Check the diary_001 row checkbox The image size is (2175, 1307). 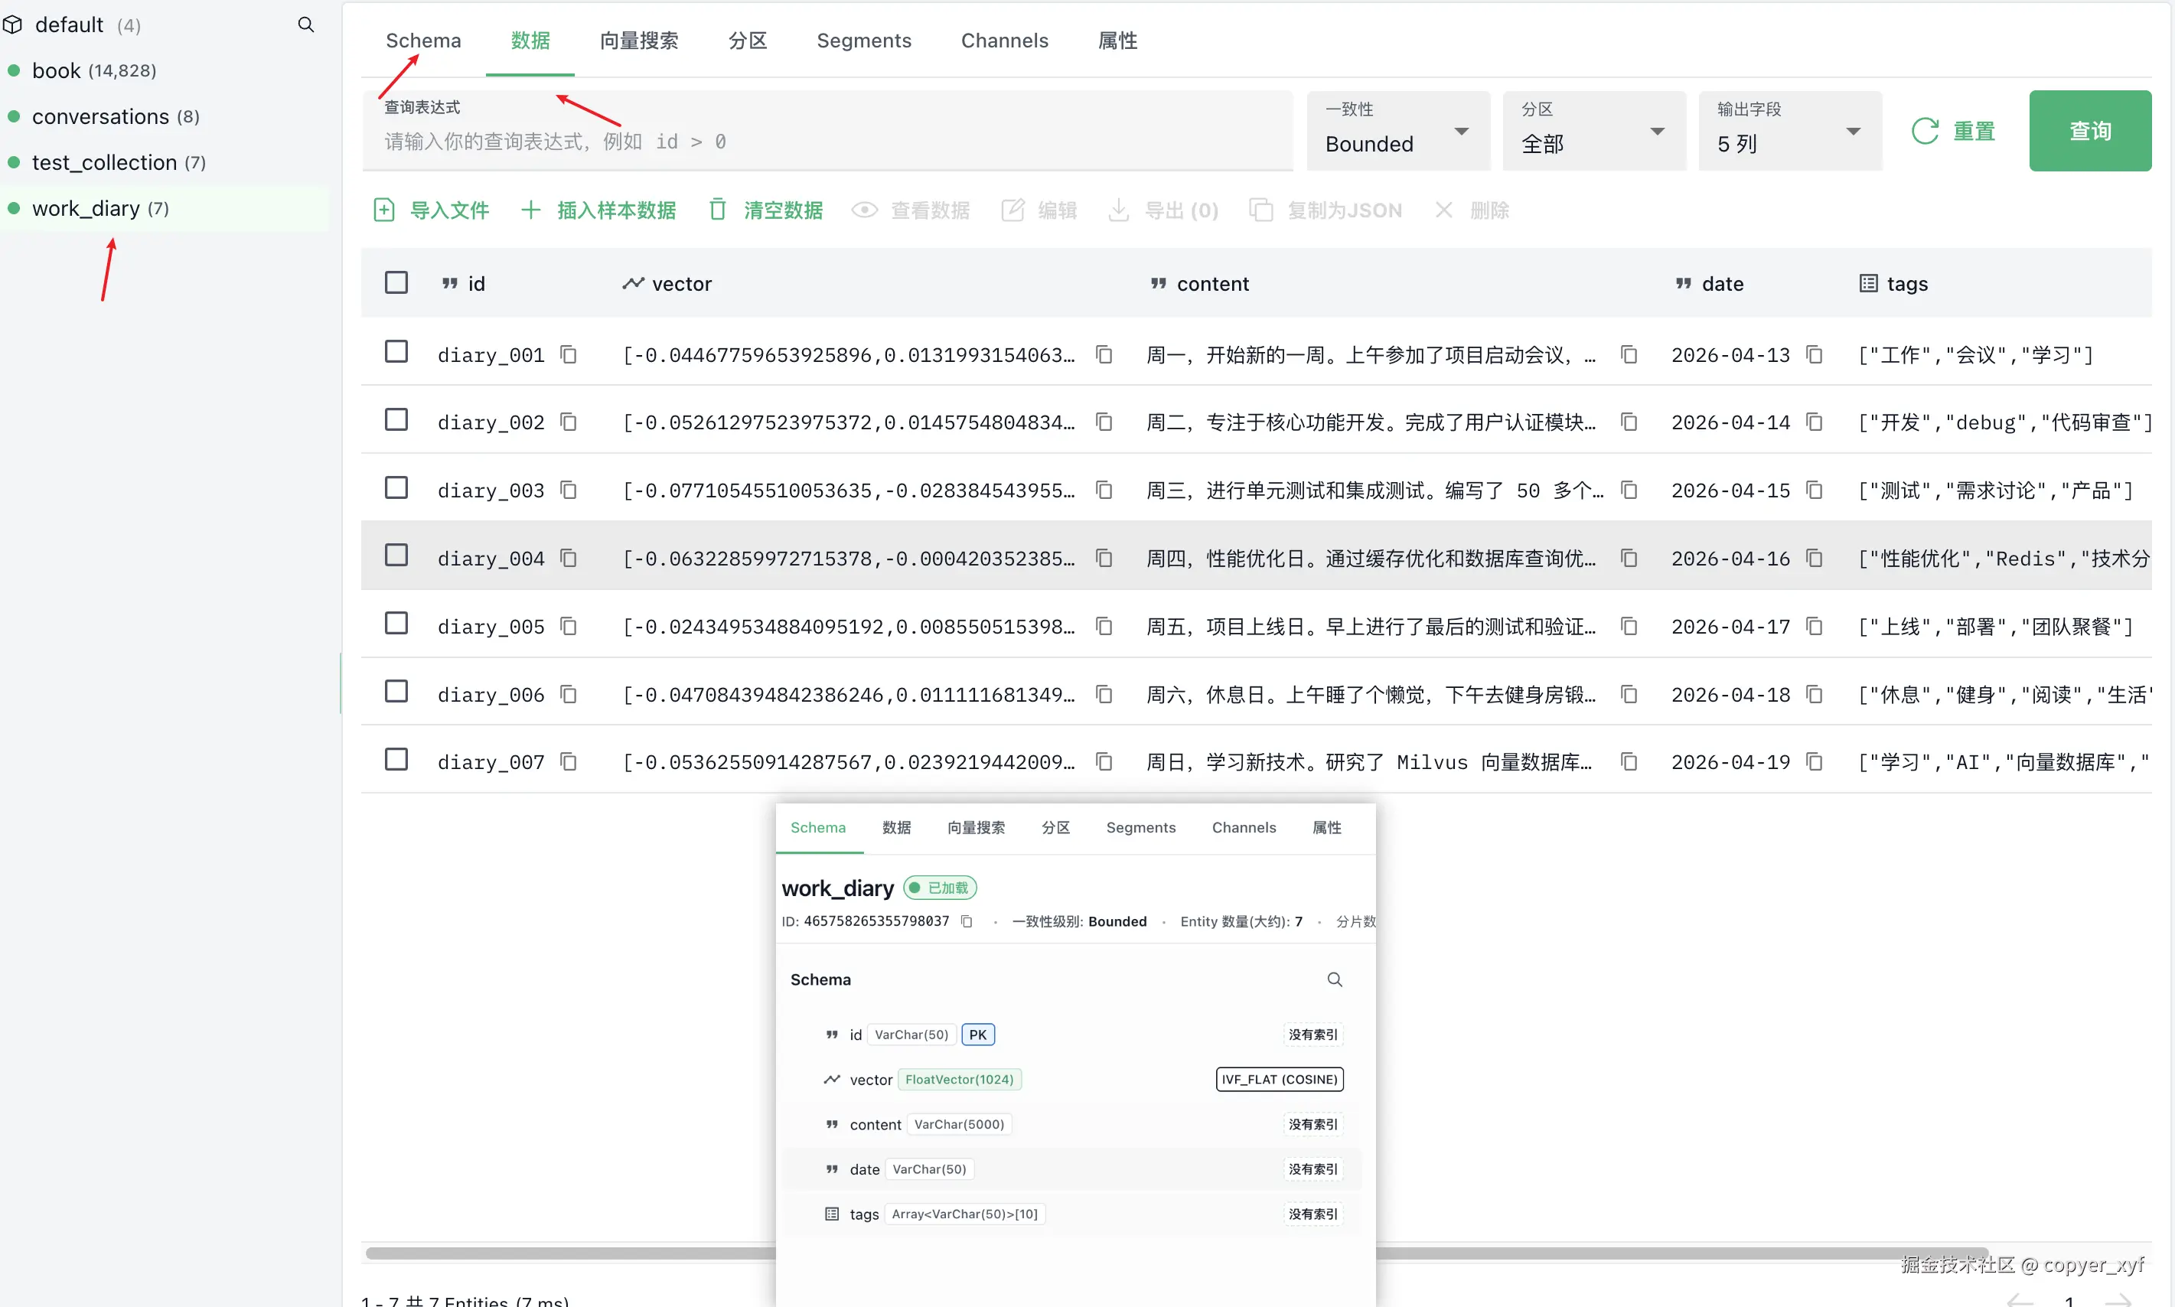tap(396, 351)
